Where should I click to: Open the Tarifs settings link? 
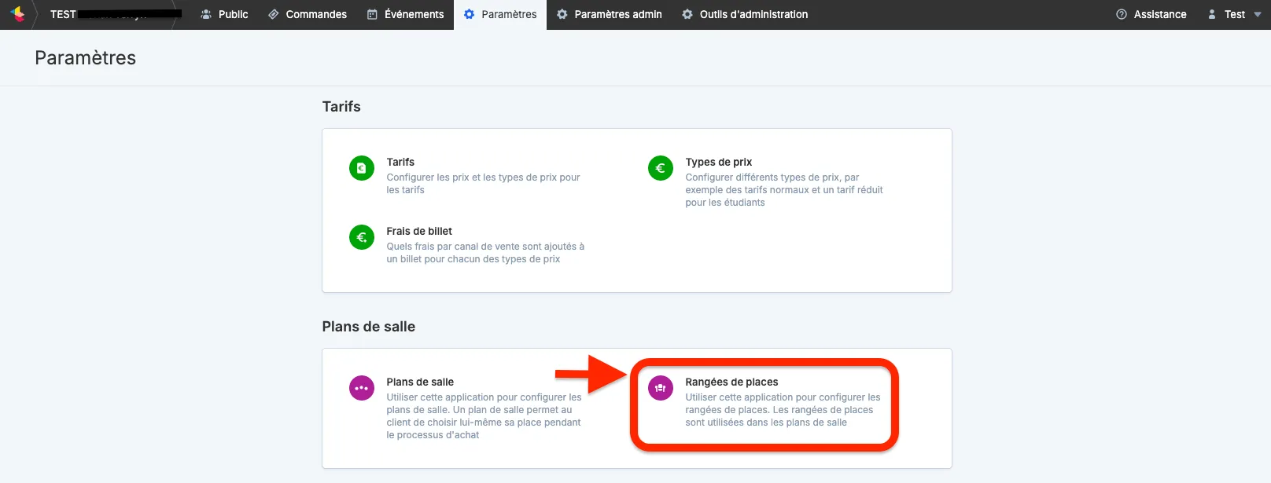tap(400, 162)
